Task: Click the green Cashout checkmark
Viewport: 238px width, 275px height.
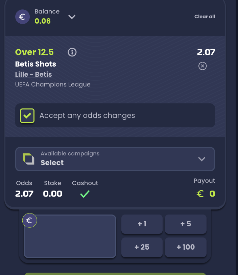Action: pyautogui.click(x=85, y=194)
